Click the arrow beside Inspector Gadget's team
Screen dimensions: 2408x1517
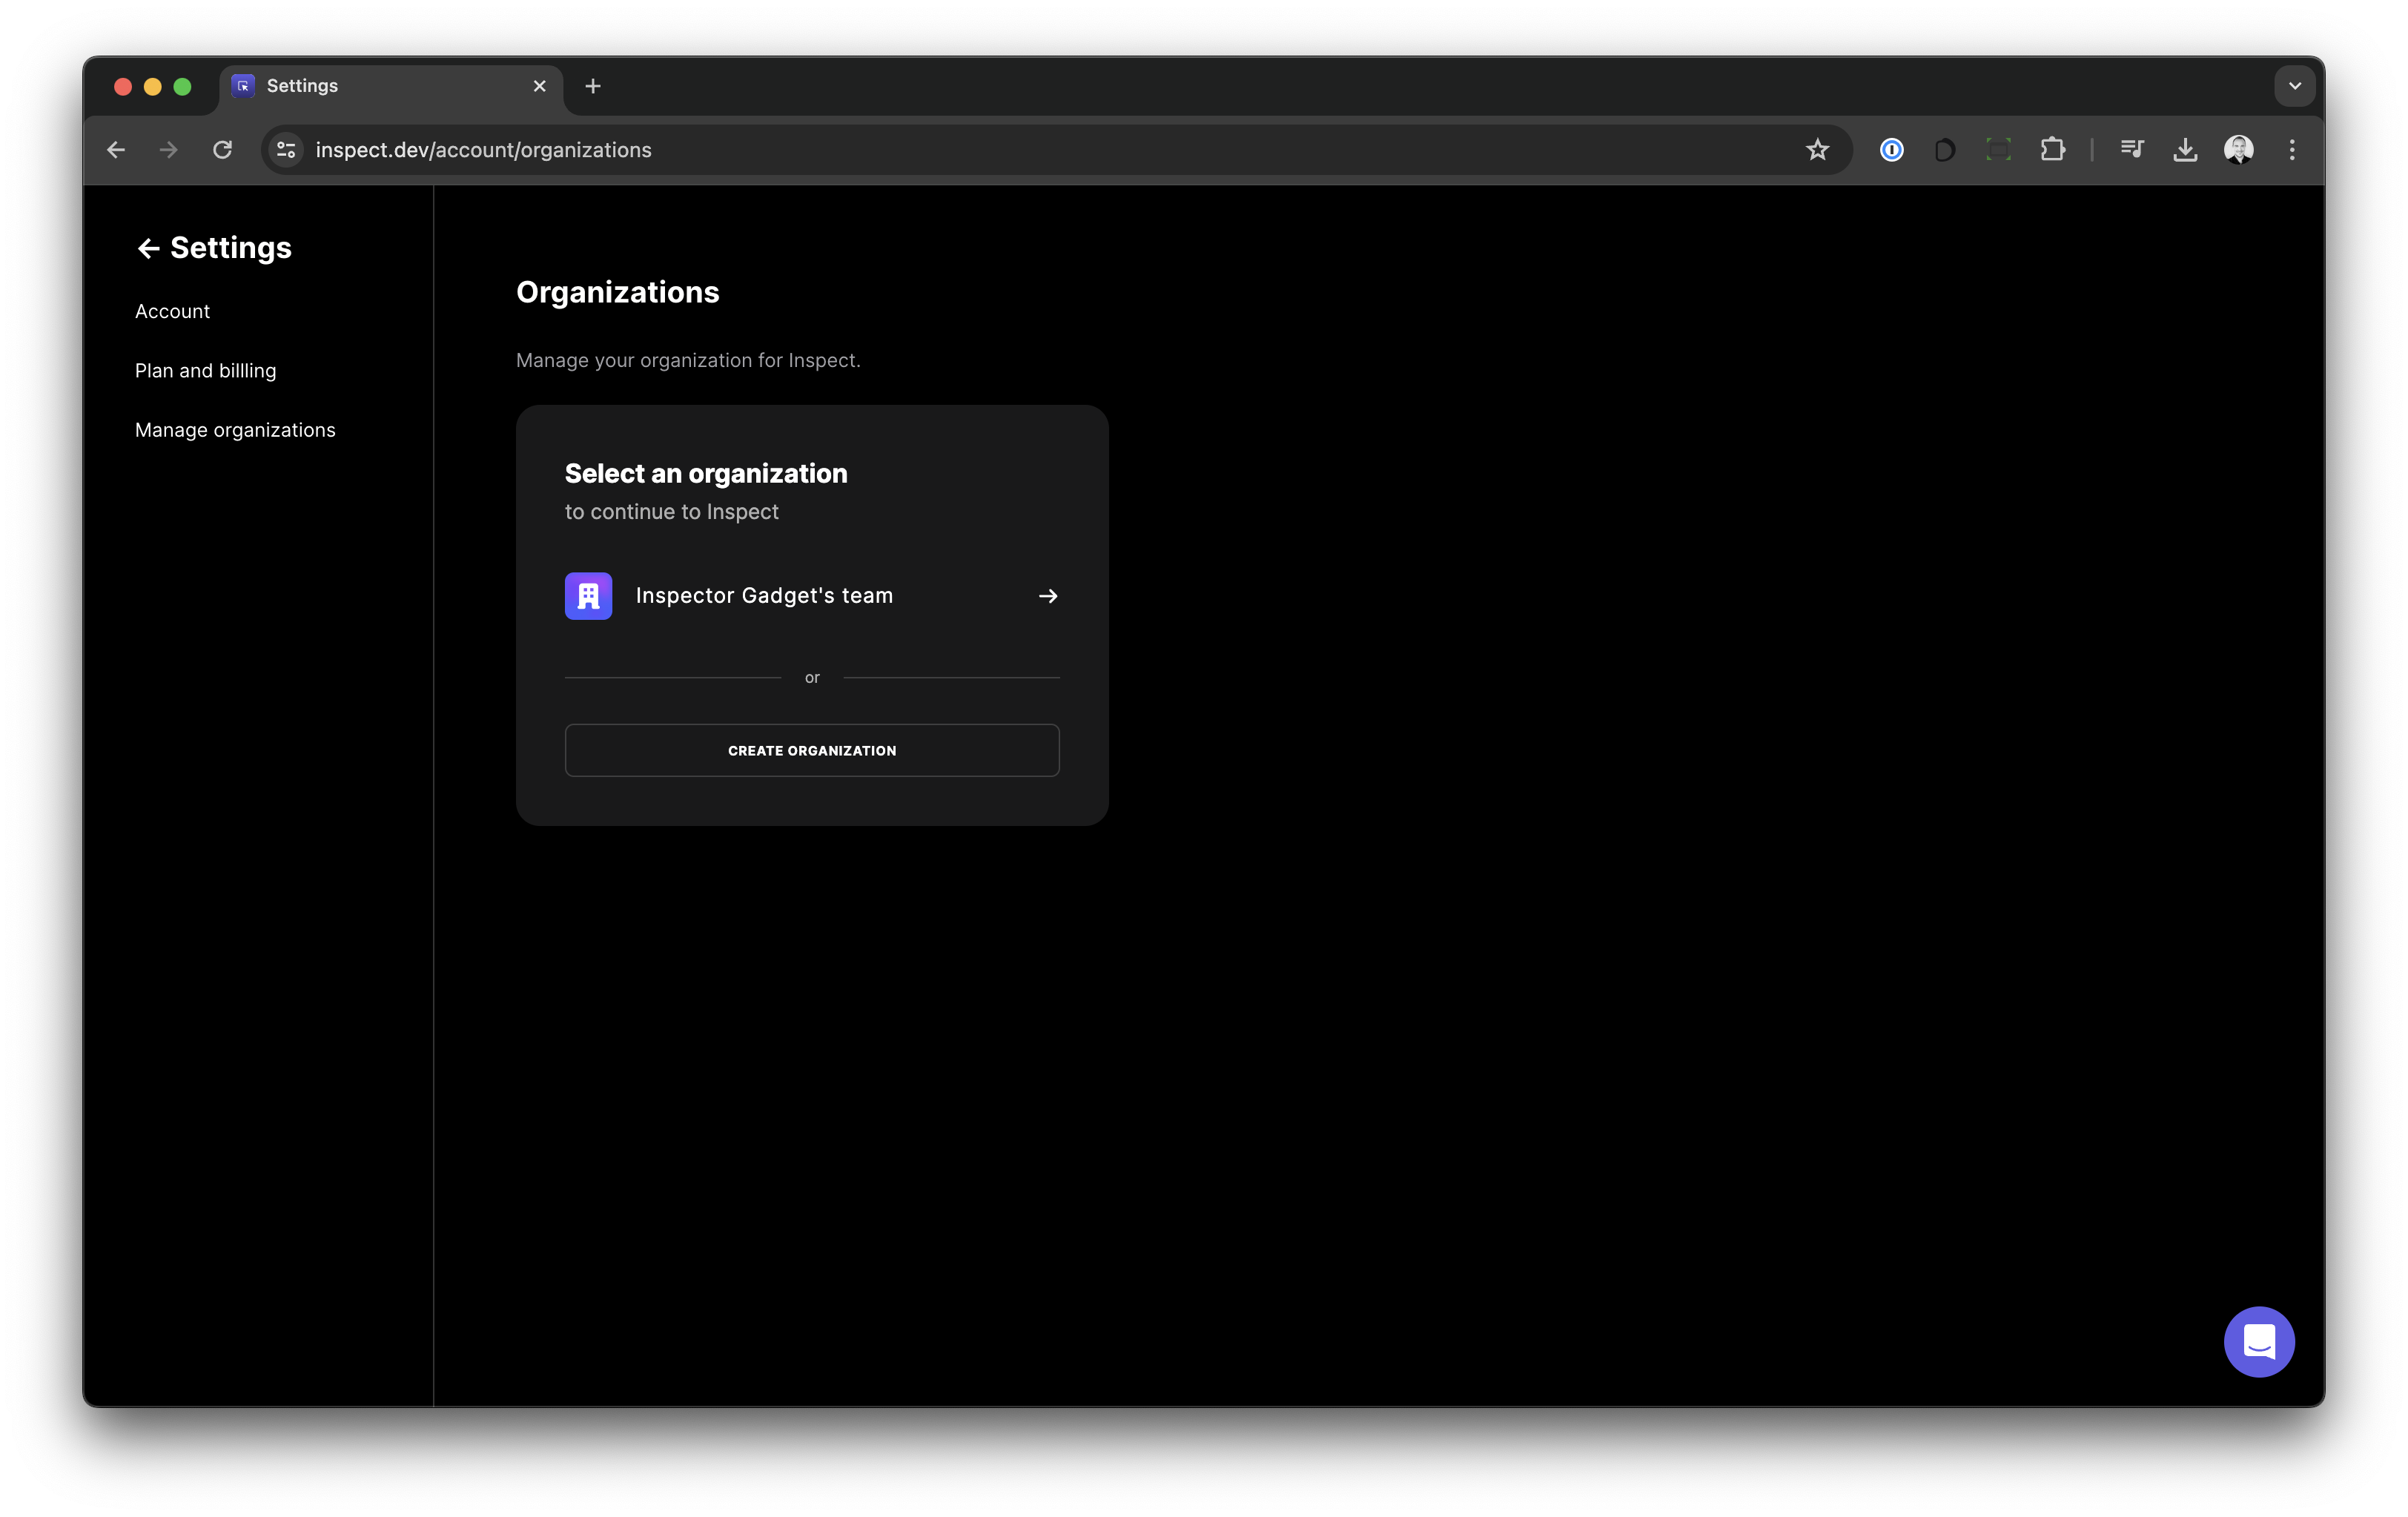tap(1047, 596)
